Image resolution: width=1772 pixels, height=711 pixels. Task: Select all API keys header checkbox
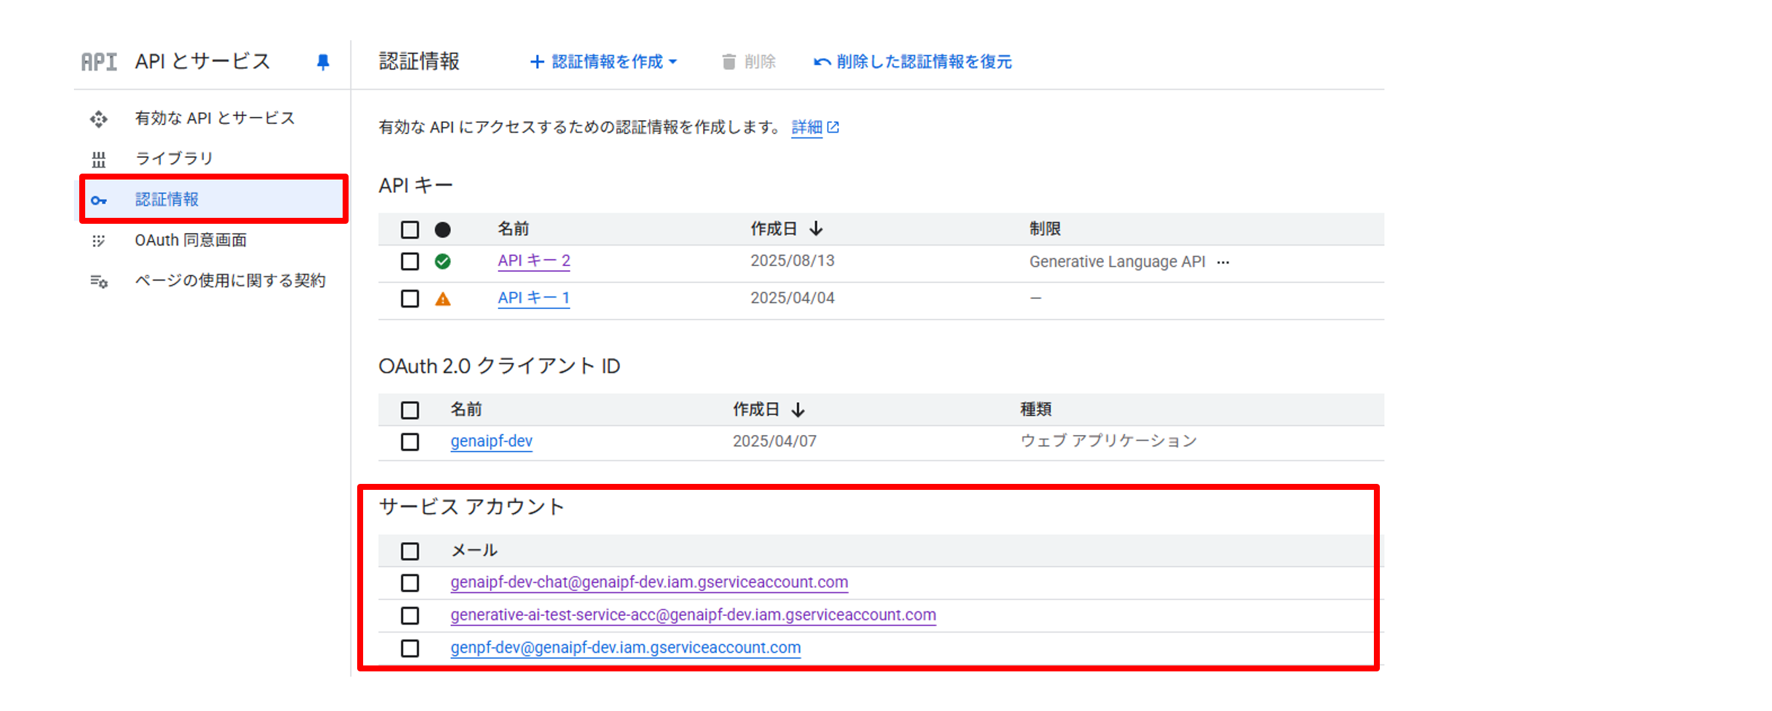410,230
